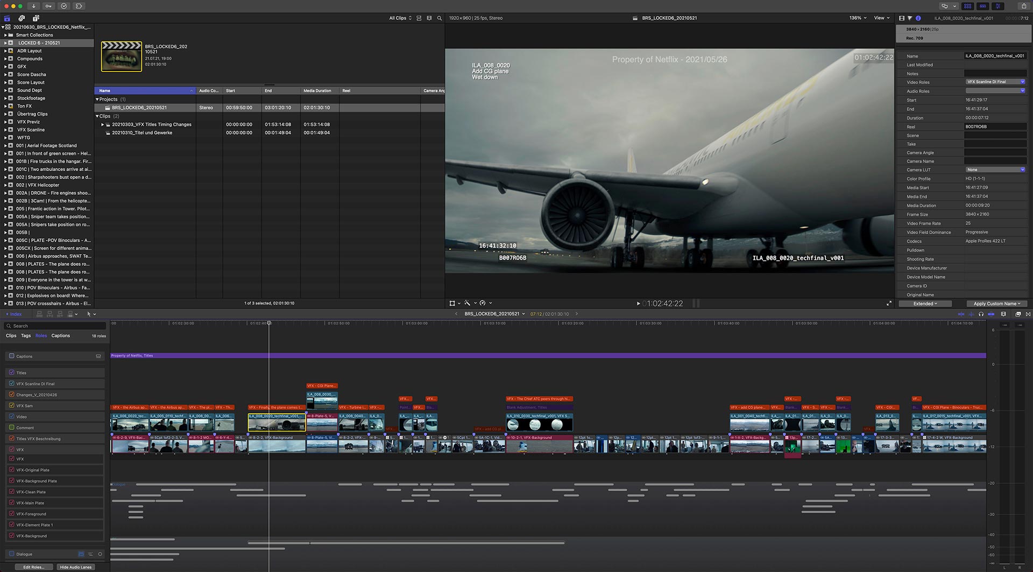Toggle the VFX Sam role checkbox

coord(12,405)
